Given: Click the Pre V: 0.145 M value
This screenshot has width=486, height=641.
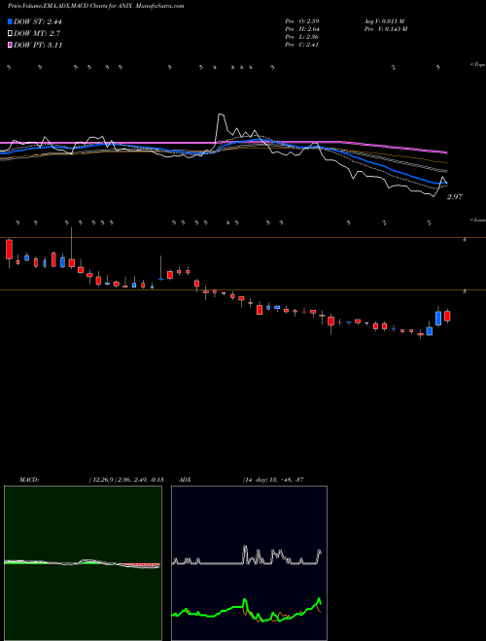Looking at the screenshot, I should pos(387,29).
